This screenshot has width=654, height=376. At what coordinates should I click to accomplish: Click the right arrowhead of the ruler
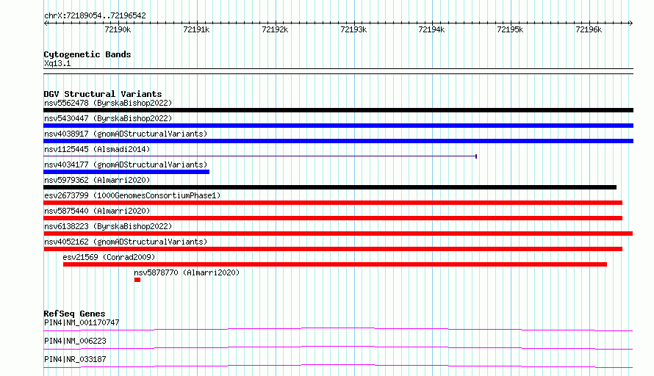tap(630, 23)
